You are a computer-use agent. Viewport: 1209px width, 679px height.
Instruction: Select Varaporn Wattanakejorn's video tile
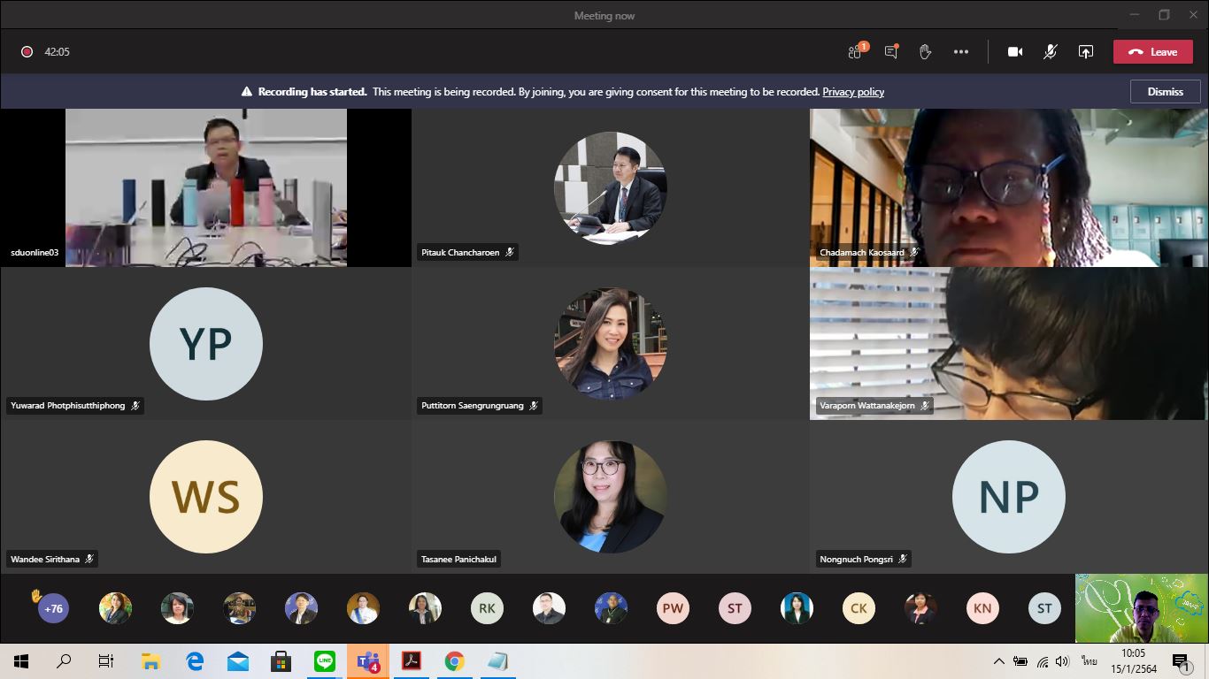[1009, 343]
